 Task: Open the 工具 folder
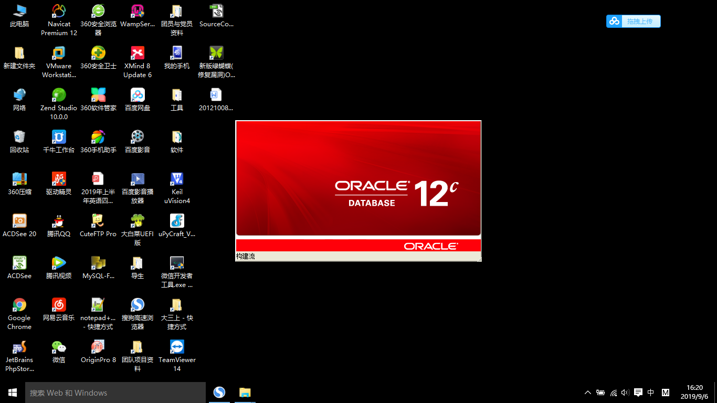tap(177, 100)
